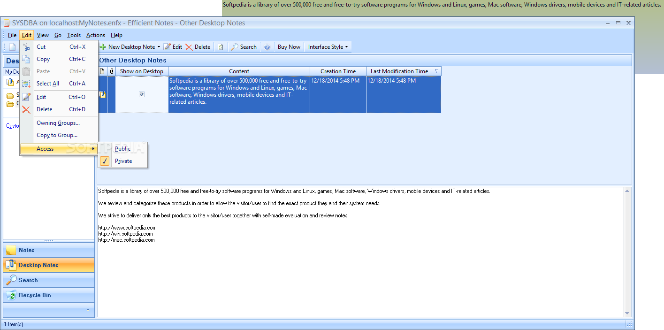Click the 'We review and categorize' preview line

[x=239, y=203]
